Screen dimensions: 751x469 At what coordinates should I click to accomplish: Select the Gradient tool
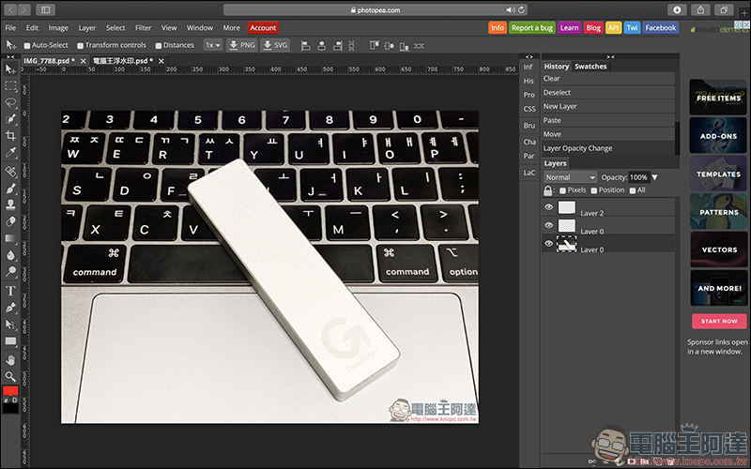10,238
